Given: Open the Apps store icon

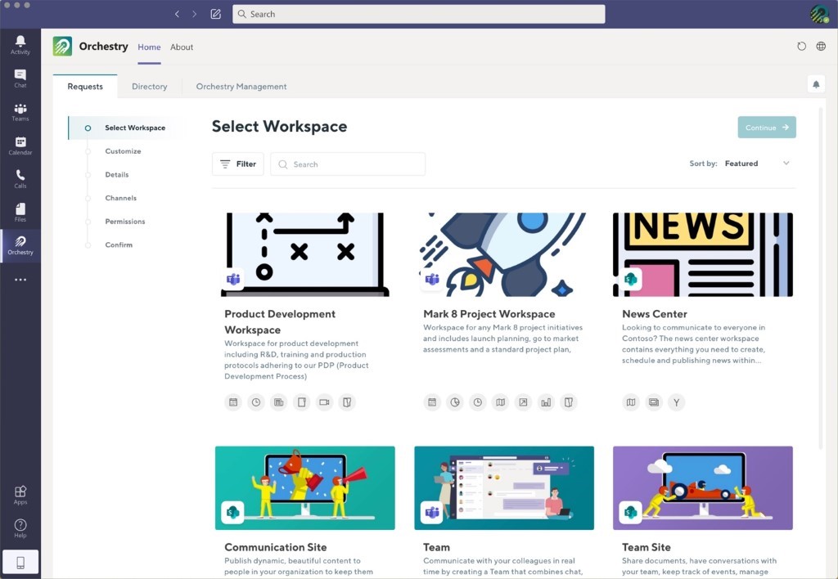Looking at the screenshot, I should point(20,495).
